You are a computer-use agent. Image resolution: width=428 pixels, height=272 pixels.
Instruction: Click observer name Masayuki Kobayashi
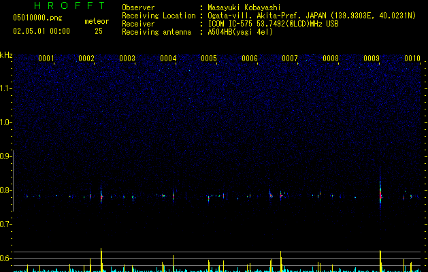[x=244, y=7]
